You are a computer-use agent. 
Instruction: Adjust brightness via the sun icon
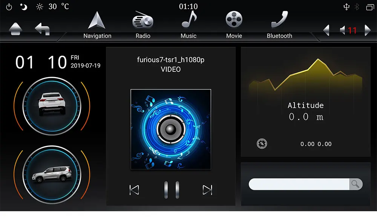tap(40, 7)
